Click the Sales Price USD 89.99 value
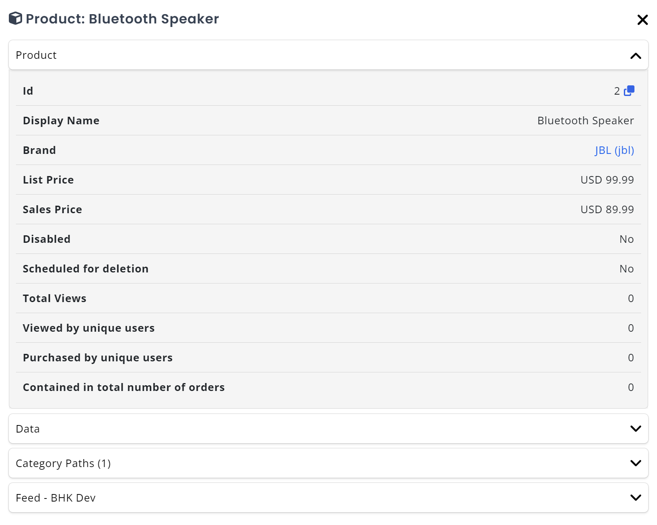Viewport: 657px width, 525px height. click(x=607, y=209)
